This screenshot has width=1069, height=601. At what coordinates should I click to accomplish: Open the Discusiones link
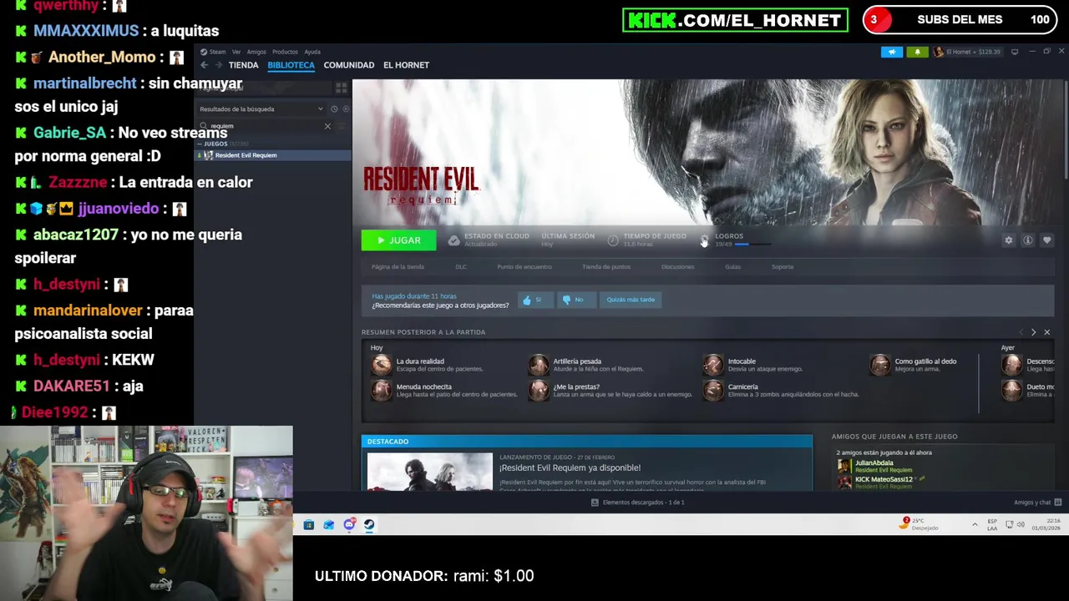(677, 267)
